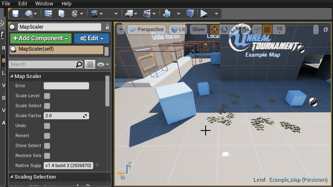Click the Scale Factor spin arrow icon

[x=85, y=116]
